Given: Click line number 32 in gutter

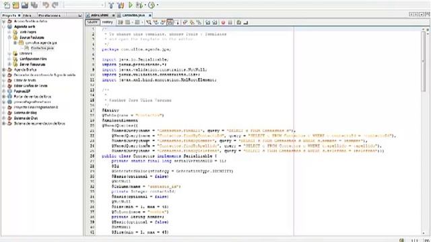Looking at the screenshot, I should click(x=92, y=186).
